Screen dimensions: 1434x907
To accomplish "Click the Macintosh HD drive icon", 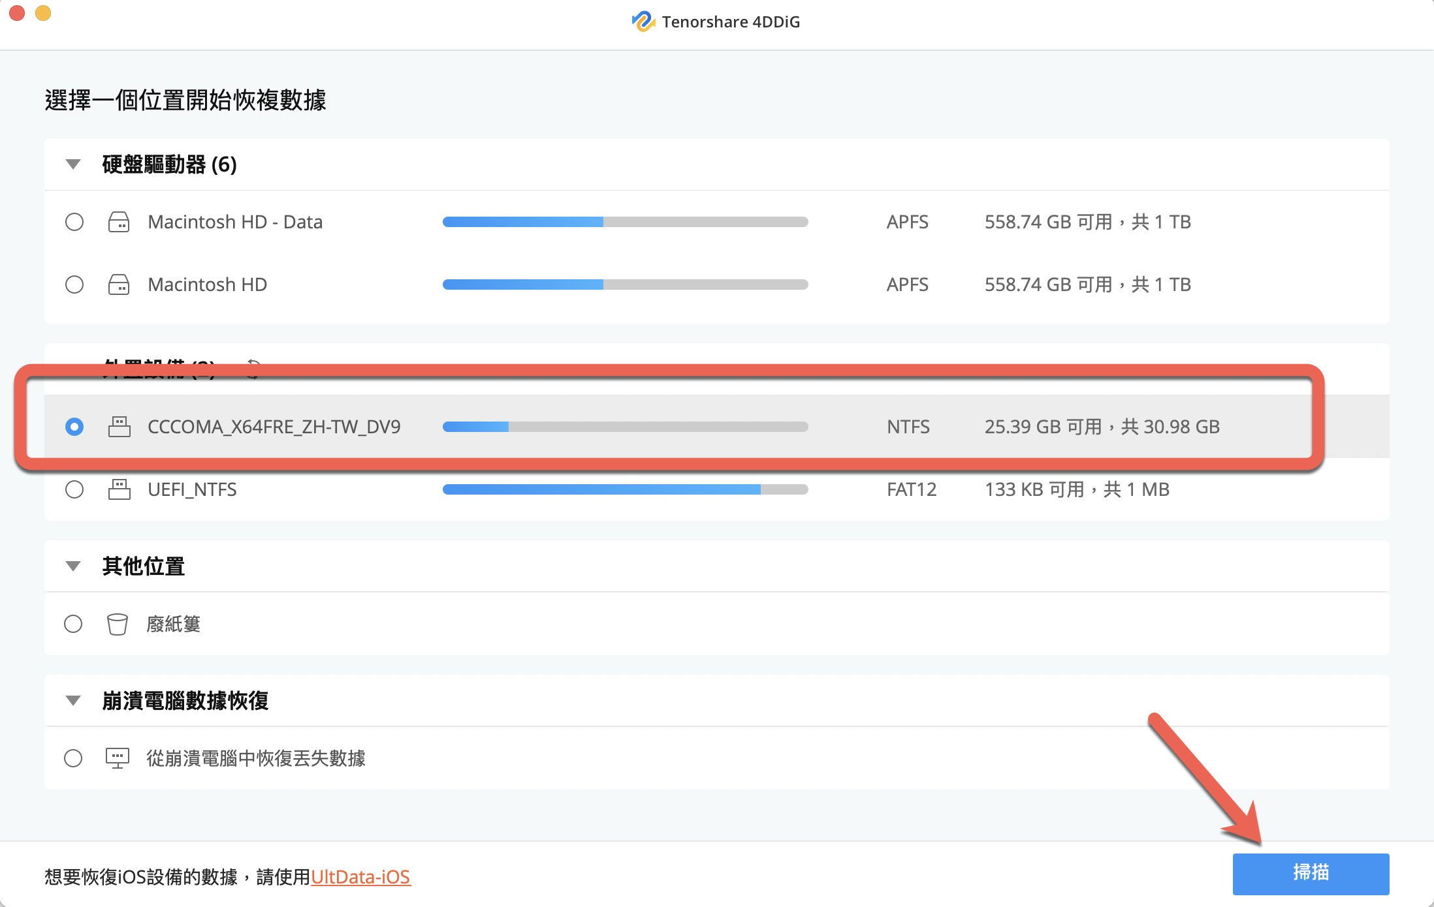I will pyautogui.click(x=119, y=284).
